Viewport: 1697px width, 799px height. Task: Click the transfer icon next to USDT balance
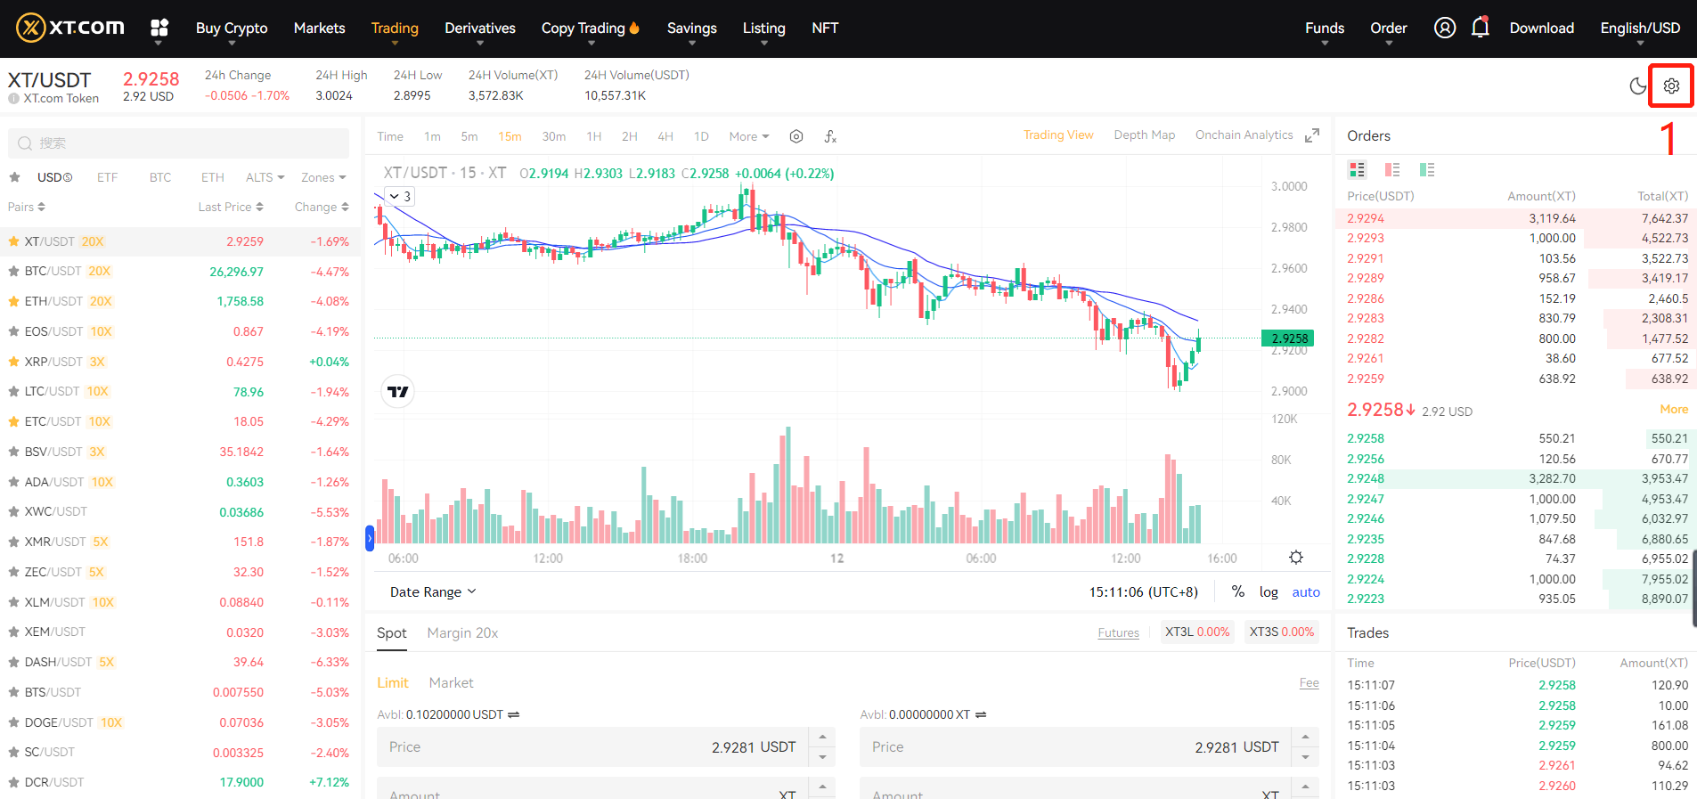tap(514, 714)
